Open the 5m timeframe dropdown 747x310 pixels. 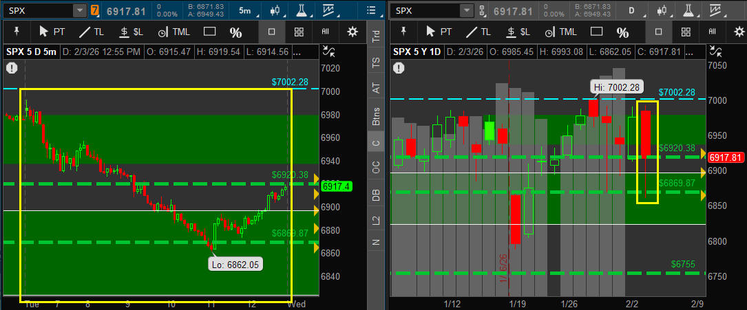pos(245,10)
